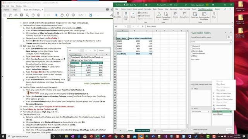Click Change Data Source in the ribbon

pyautogui.click(x=166, y=15)
